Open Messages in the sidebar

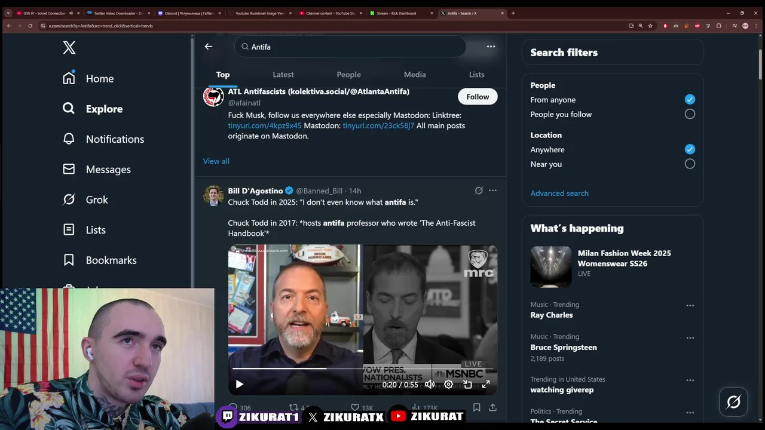(x=97, y=170)
